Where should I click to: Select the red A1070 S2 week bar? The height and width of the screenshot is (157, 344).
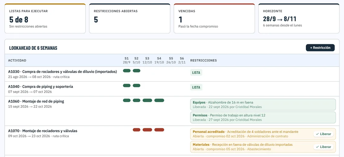[x=136, y=130]
